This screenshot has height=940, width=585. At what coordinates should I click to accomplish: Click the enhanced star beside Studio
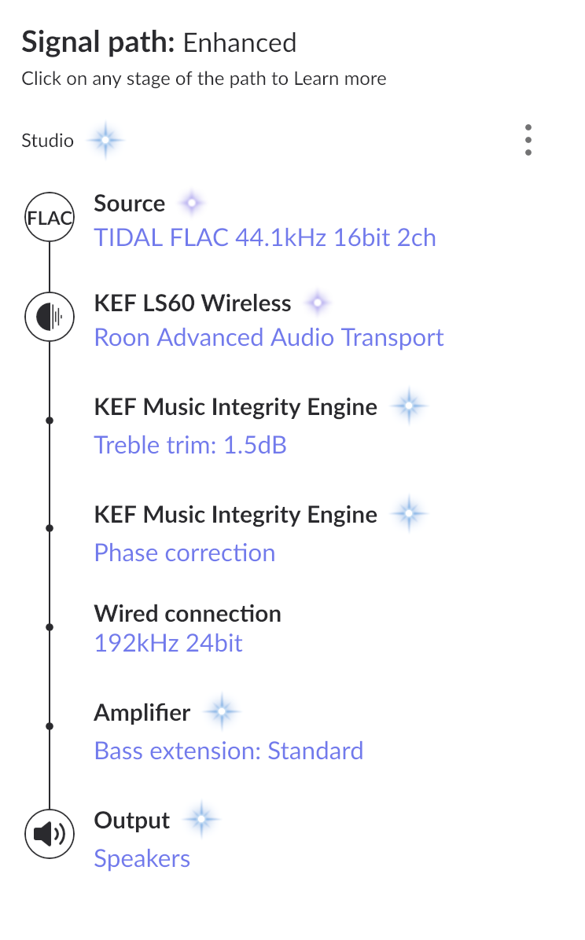coord(105,140)
